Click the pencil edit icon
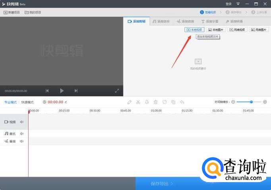Viewport: 271px width, 190px height. click(129, 102)
